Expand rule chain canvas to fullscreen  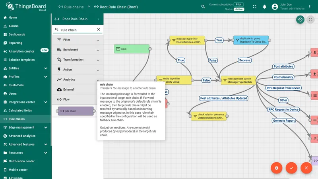[x=310, y=19]
